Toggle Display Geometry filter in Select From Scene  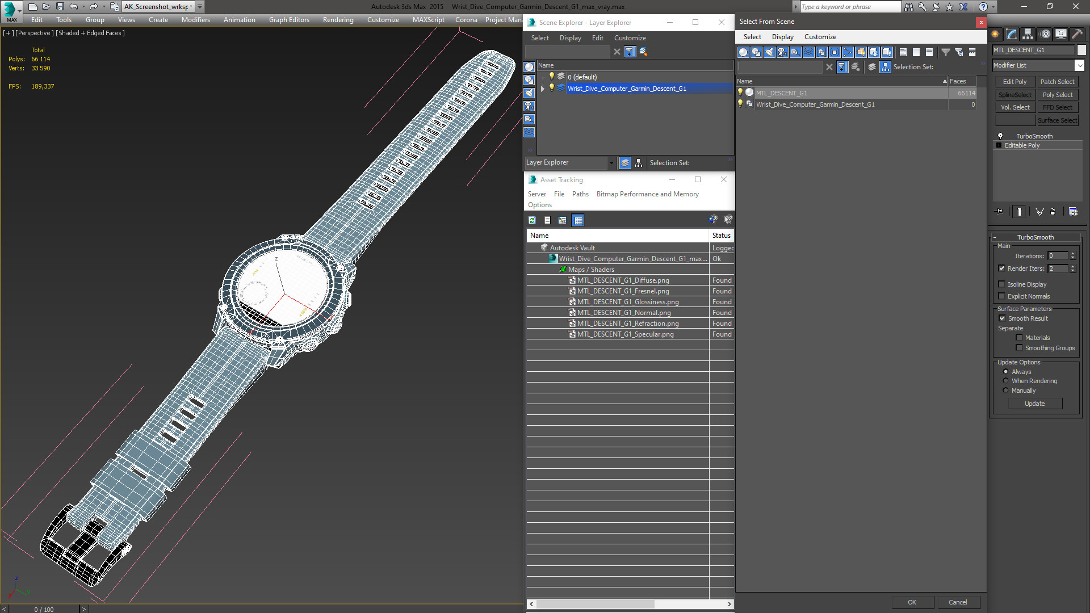[x=743, y=52]
